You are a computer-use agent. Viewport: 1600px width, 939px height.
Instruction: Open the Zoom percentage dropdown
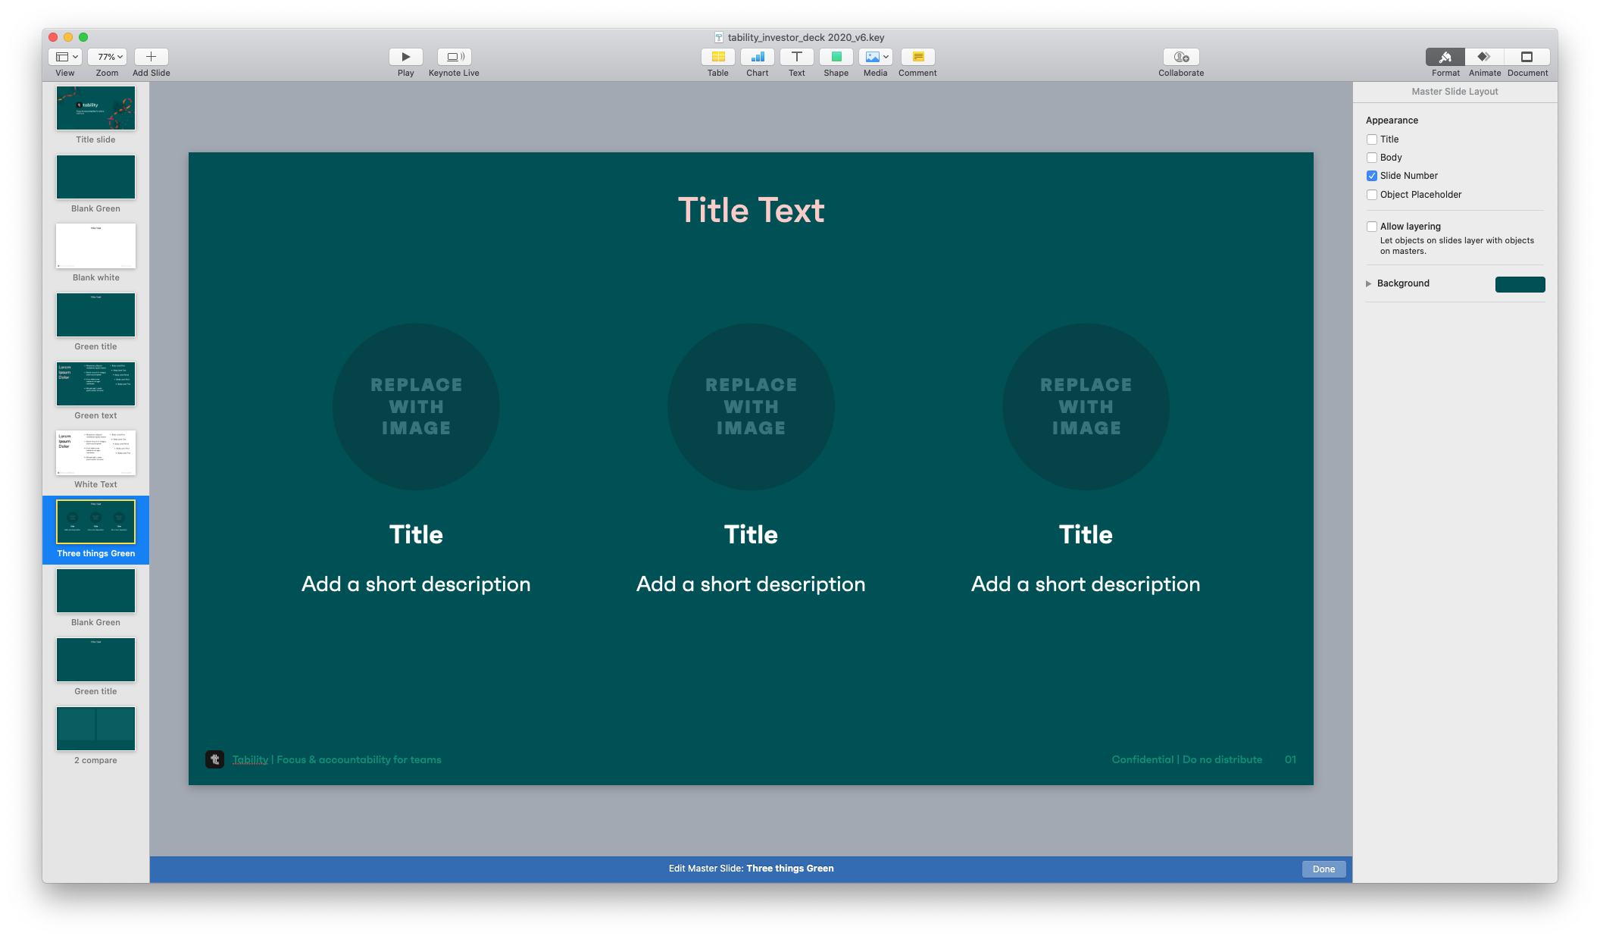[107, 57]
